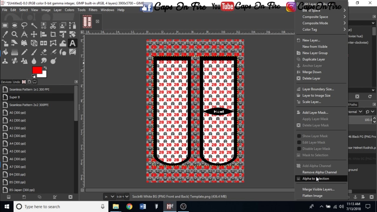
Task: Open the layer mode Normal dropdown
Action: pos(356,112)
